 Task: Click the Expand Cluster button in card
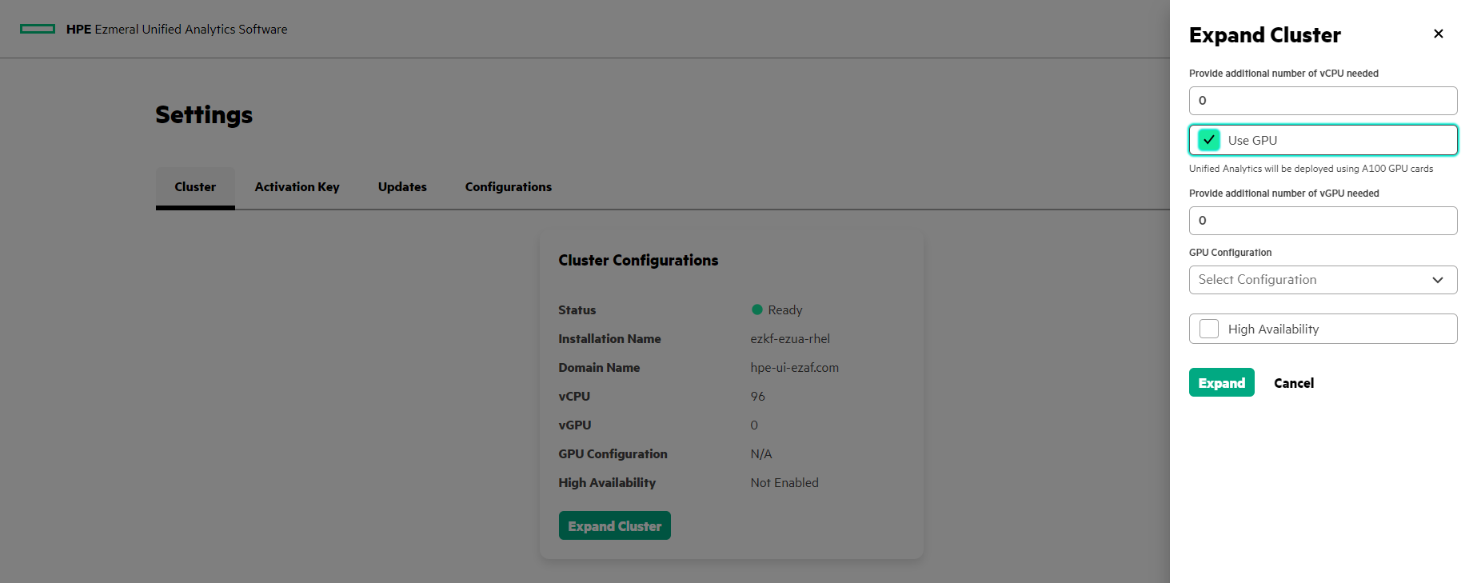point(614,526)
